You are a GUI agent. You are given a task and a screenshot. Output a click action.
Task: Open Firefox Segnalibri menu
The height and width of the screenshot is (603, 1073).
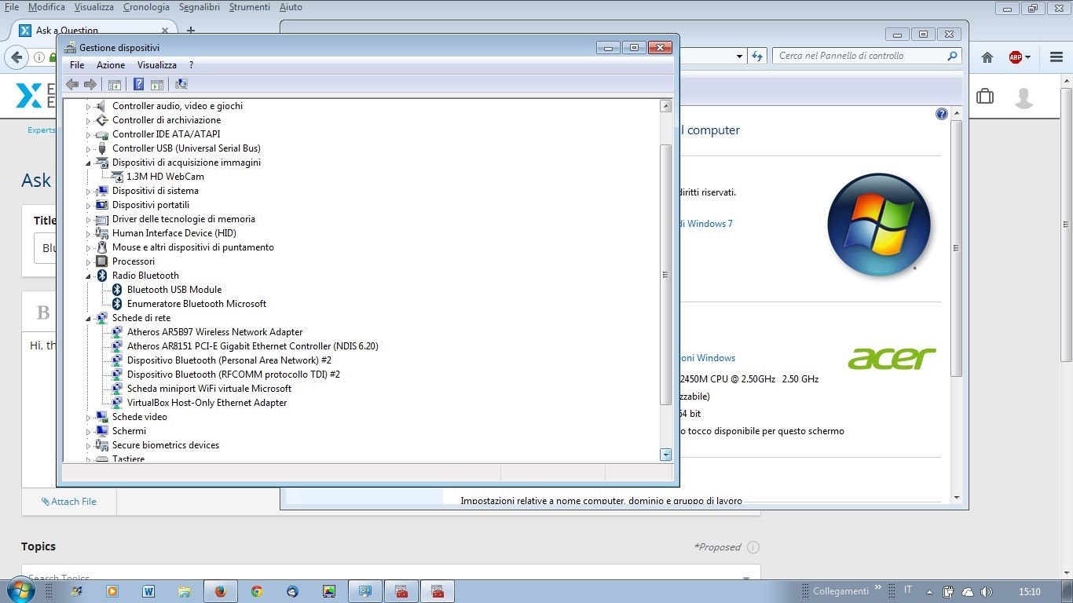pos(200,7)
